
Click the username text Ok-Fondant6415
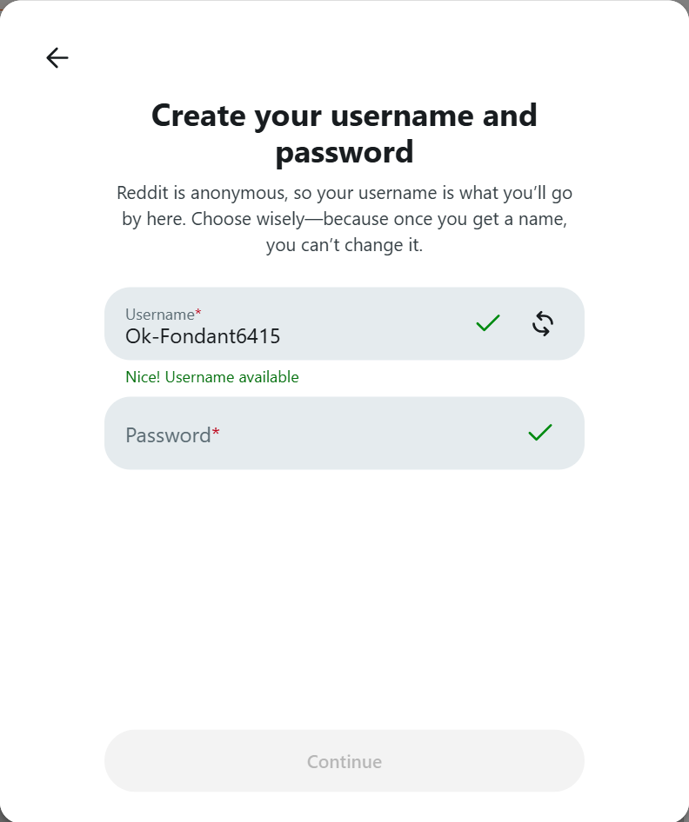(x=203, y=336)
